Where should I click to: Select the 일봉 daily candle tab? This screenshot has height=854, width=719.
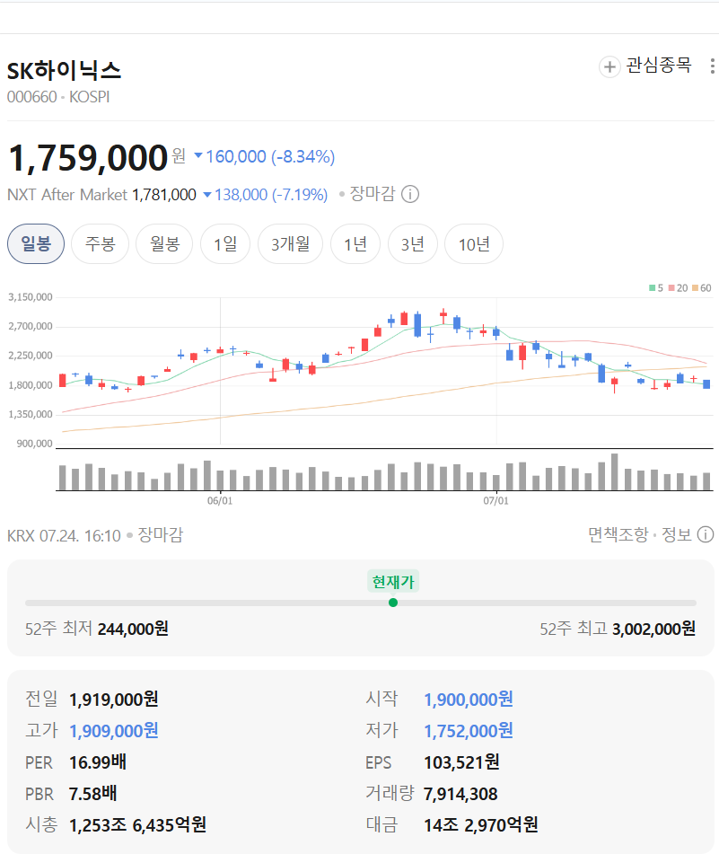pyautogui.click(x=36, y=243)
